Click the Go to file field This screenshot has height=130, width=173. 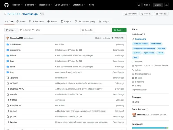point(96,30)
